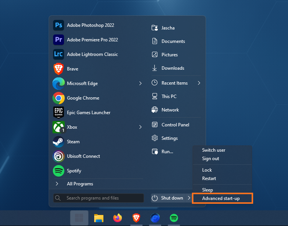Toggle shut down options arrow
Image resolution: width=288 pixels, height=226 pixels.
pyautogui.click(x=189, y=198)
